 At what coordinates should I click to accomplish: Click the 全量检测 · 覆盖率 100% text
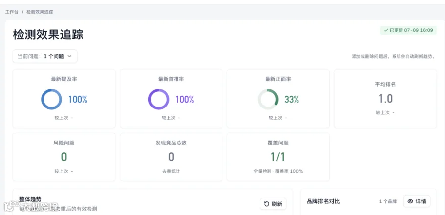(x=278, y=171)
